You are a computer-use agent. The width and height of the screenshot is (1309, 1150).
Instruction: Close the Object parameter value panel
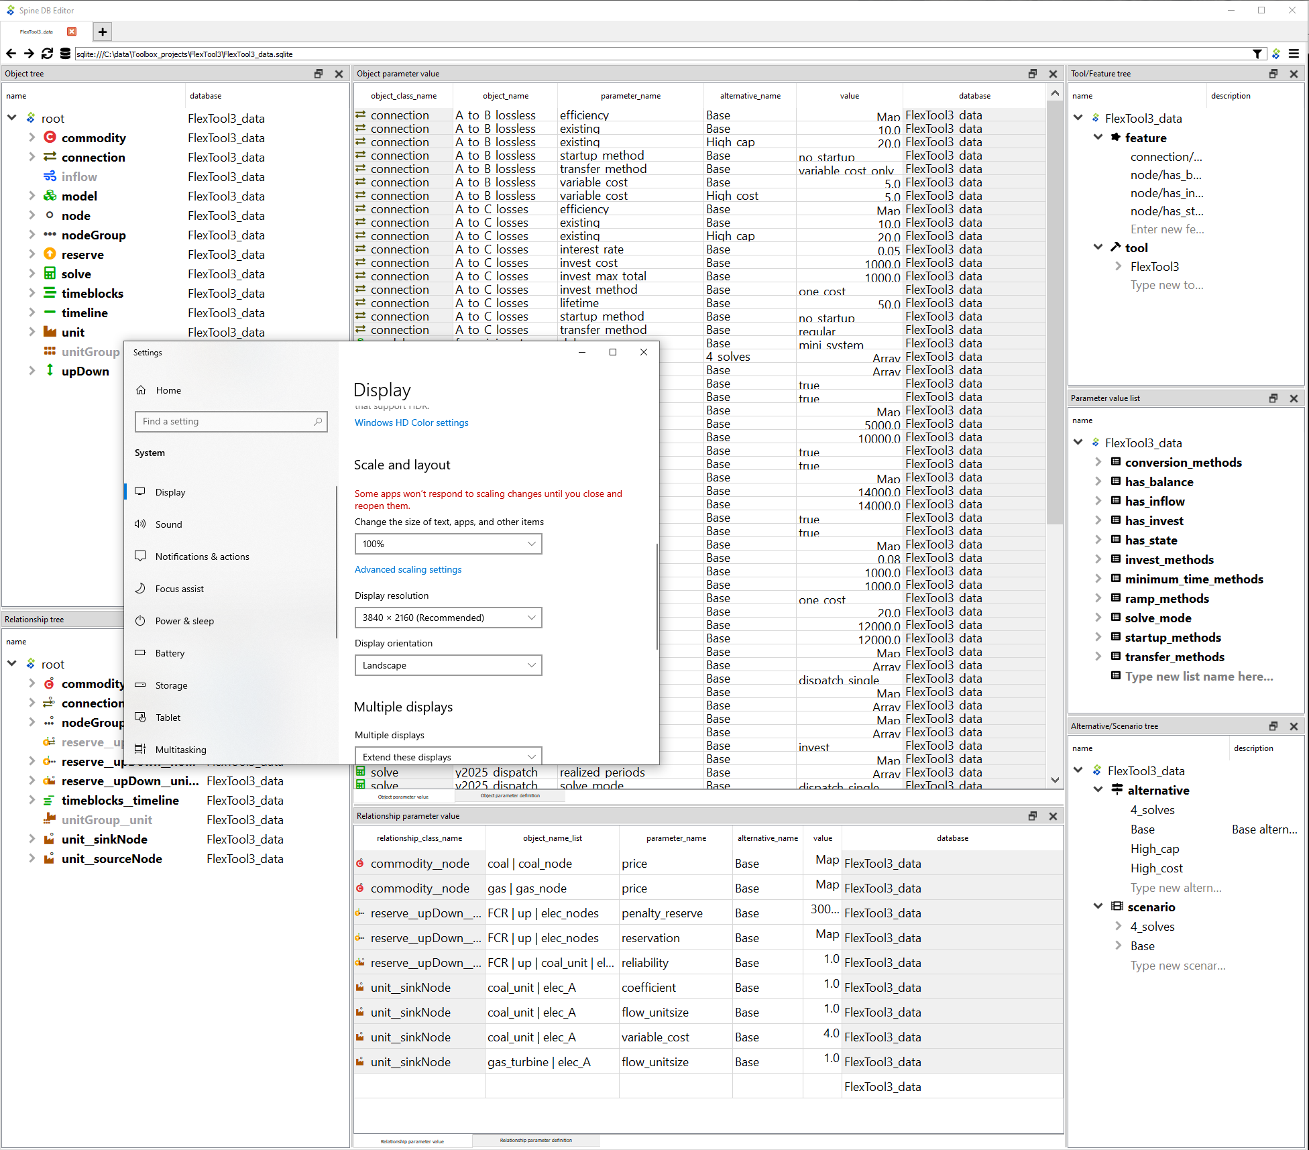click(x=1053, y=74)
